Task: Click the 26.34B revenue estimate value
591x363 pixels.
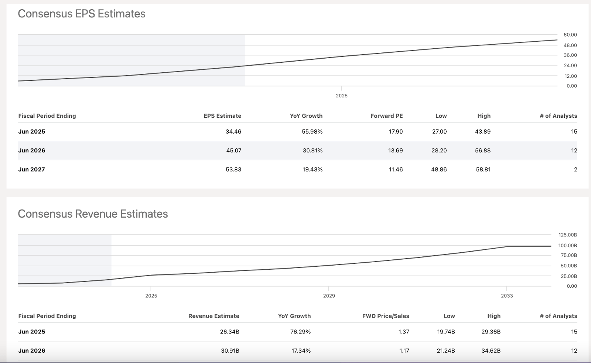Action: pos(229,332)
